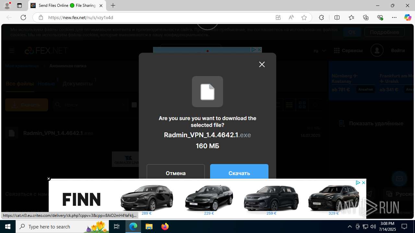Close the FINN car ad banner

point(49,179)
